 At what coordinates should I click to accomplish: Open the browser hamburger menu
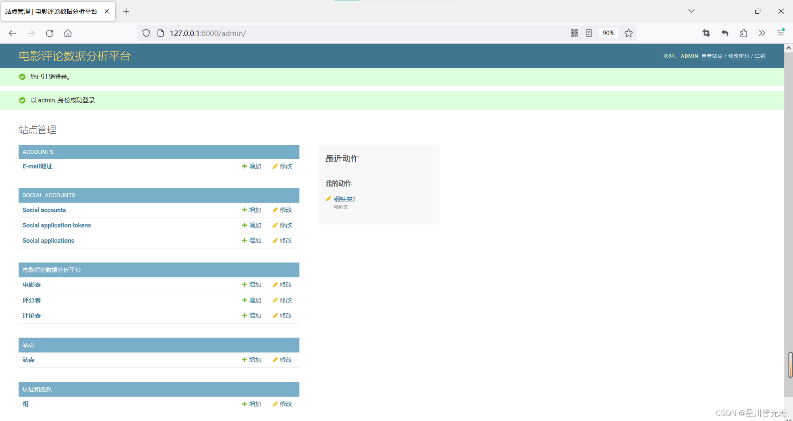[x=781, y=33]
